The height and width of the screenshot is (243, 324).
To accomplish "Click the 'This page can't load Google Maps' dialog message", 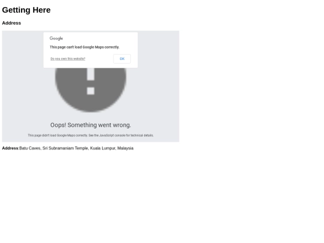I will coord(85,47).
